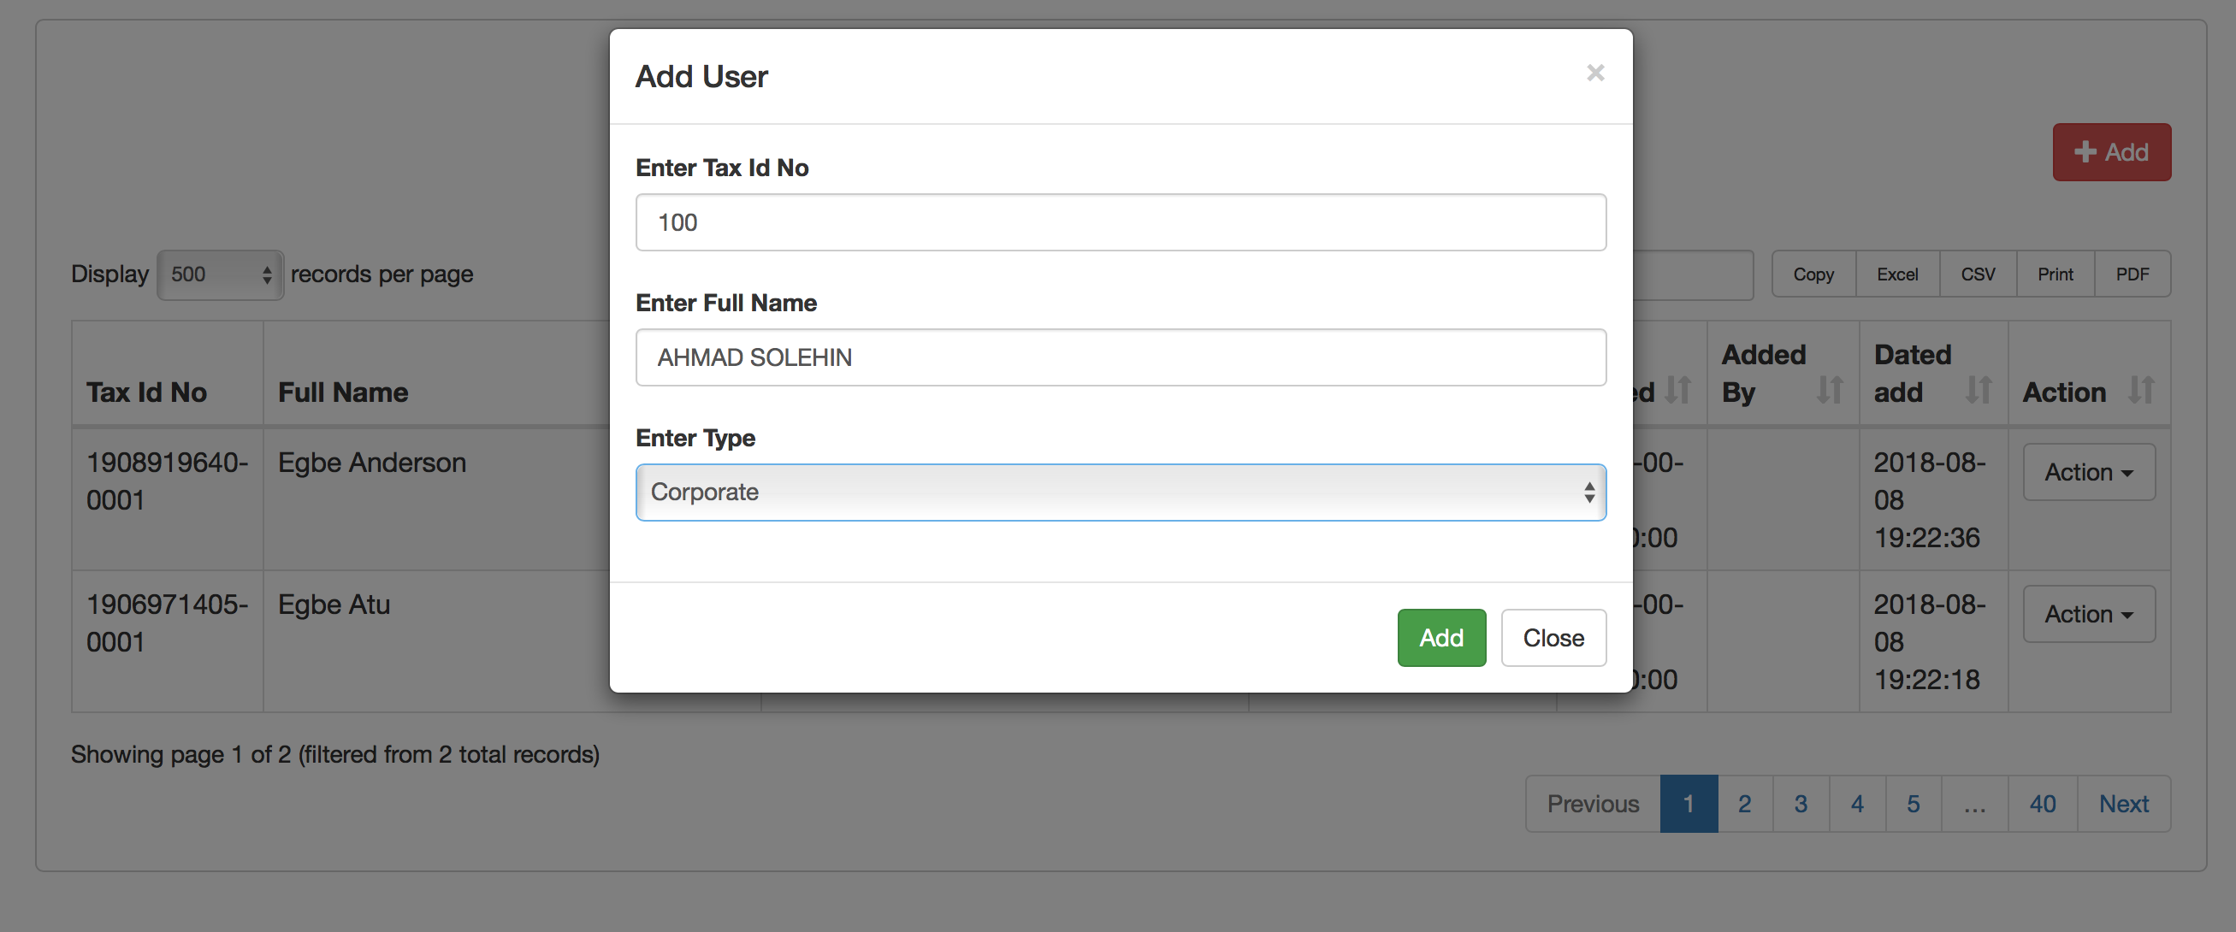
Task: Open the records per page dropdown
Action: [221, 274]
